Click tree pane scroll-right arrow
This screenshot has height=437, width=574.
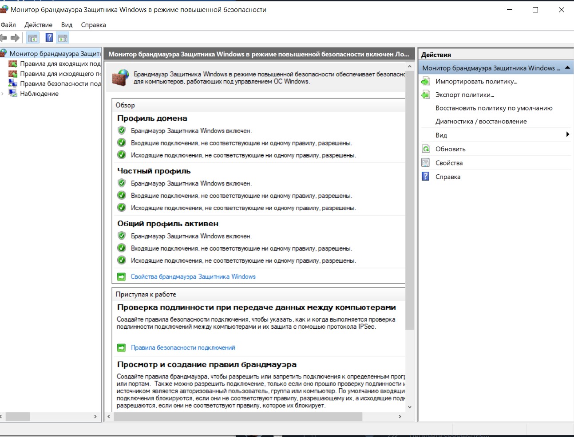(95, 417)
